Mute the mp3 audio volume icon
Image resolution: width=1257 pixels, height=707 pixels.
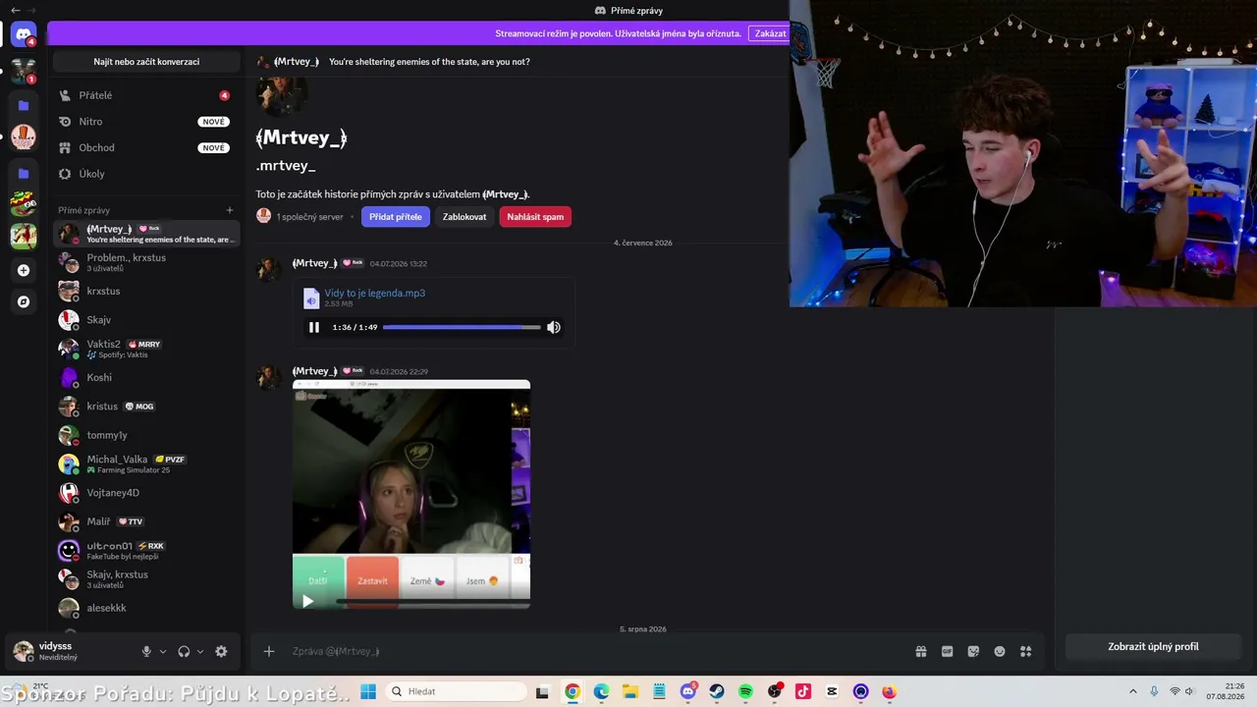(554, 327)
